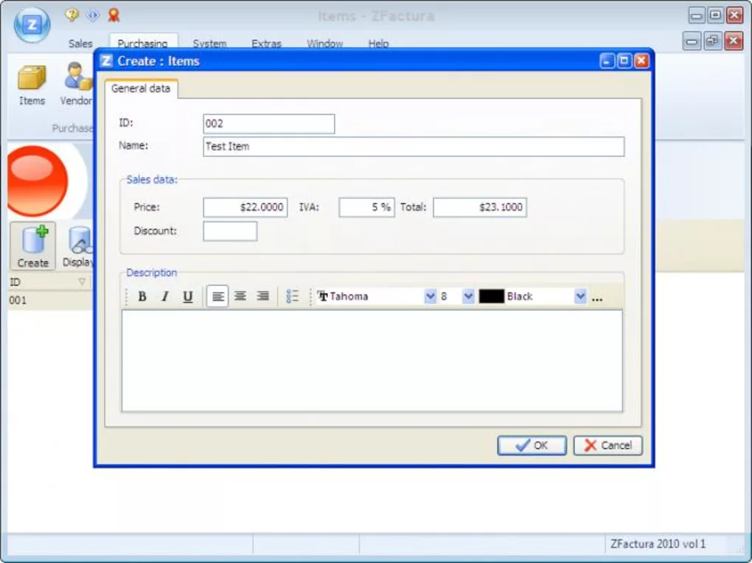Click the Create item database icon
Image resolution: width=752 pixels, height=563 pixels.
(x=33, y=247)
